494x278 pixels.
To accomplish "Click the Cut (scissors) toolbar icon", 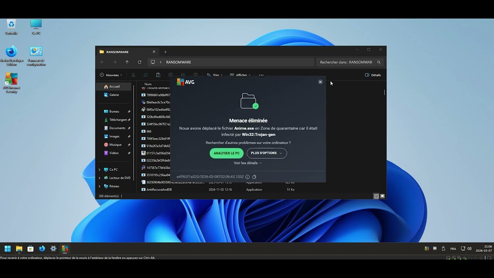I will (x=133, y=75).
